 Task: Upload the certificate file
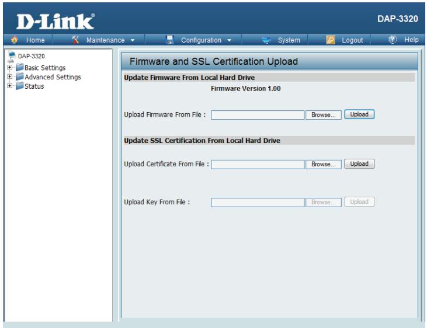coord(359,164)
